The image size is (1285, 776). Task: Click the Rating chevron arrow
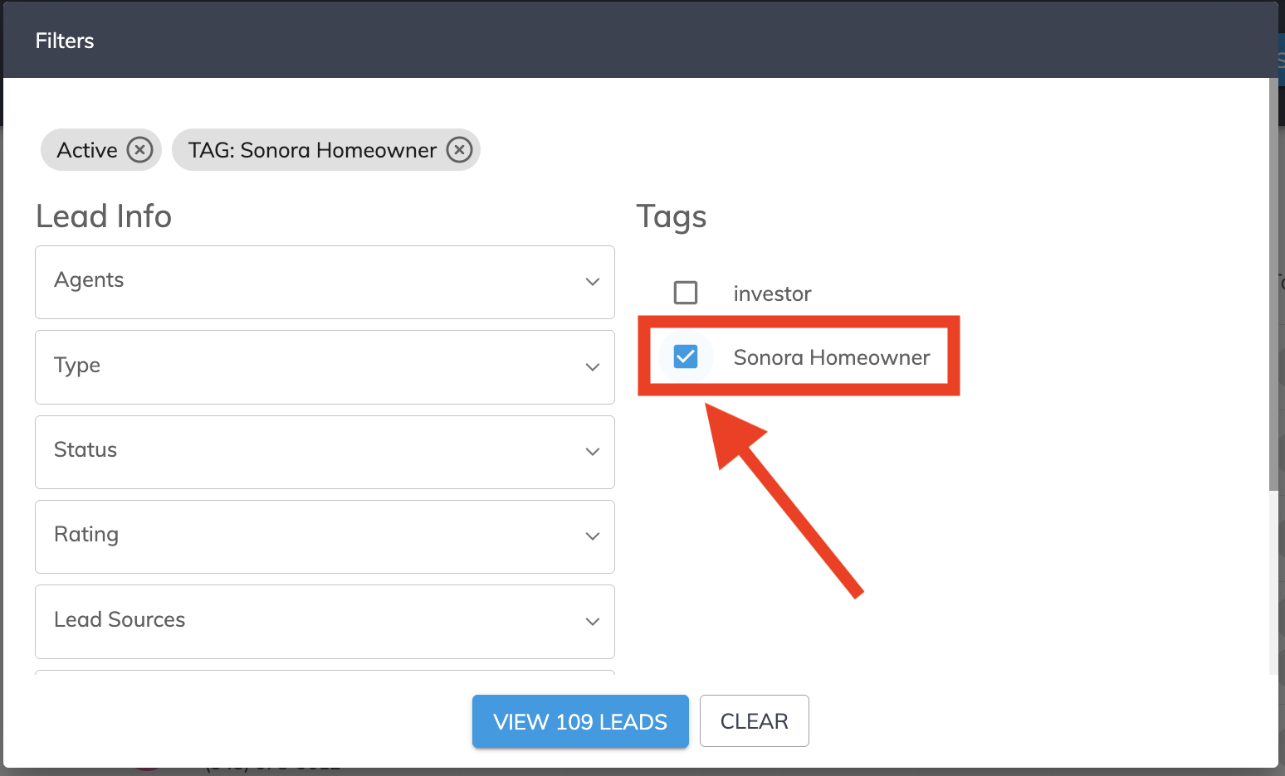point(593,536)
